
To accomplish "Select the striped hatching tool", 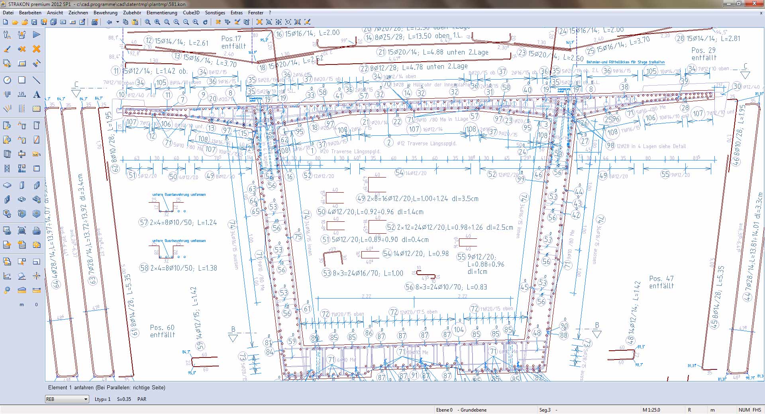I will pyautogui.click(x=37, y=108).
